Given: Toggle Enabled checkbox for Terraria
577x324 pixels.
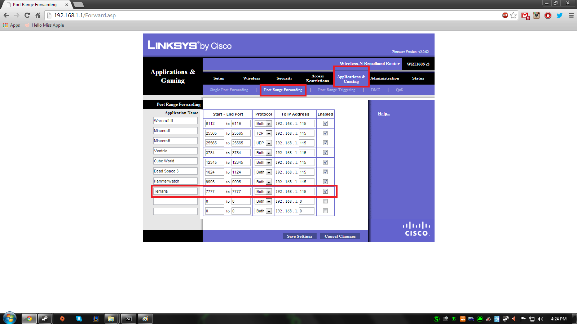Looking at the screenshot, I should [x=325, y=192].
